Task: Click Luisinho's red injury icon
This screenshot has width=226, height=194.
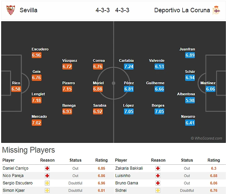Action: click(158, 176)
